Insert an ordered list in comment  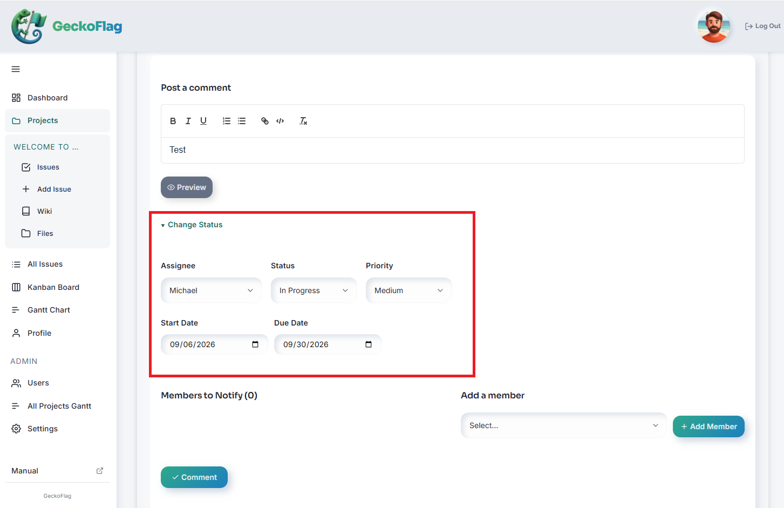tap(227, 121)
